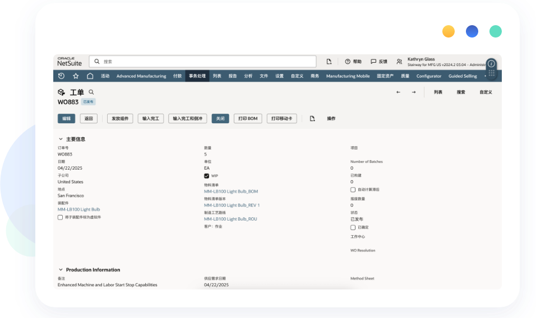Image resolution: width=536 pixels, height=318 pixels.
Task: Click the 帮助 help icon
Action: coord(348,62)
